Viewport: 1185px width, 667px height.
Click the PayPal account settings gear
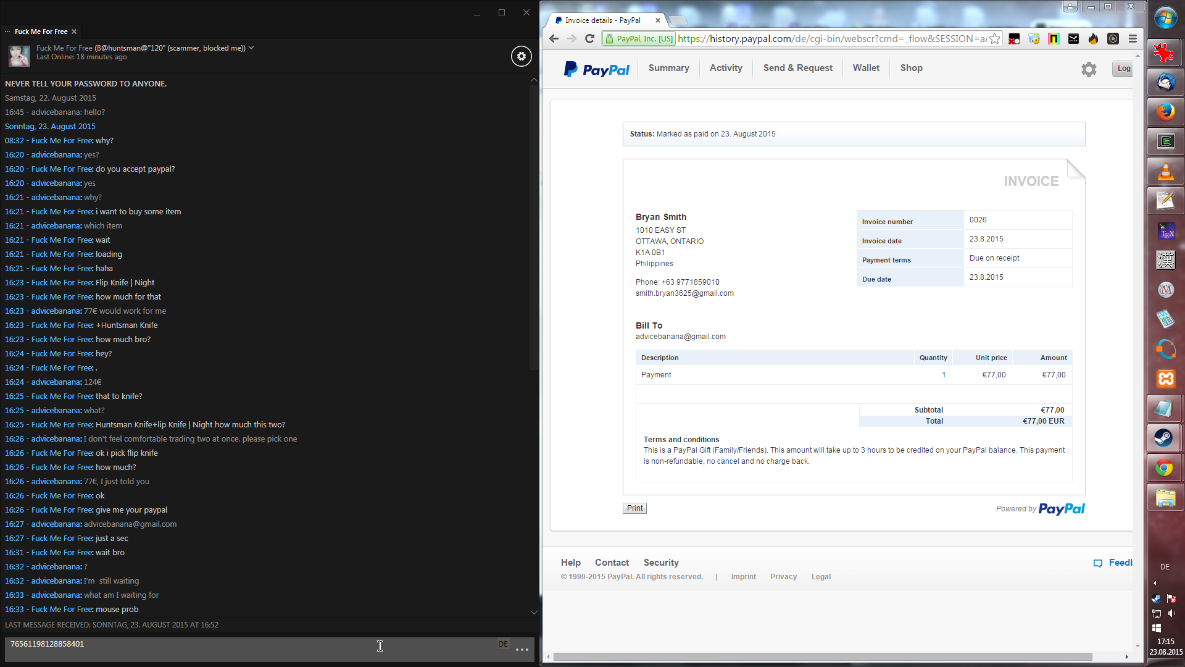coord(1089,69)
